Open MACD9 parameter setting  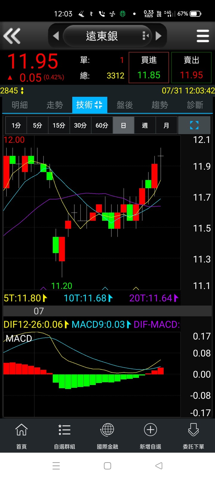click(101, 324)
